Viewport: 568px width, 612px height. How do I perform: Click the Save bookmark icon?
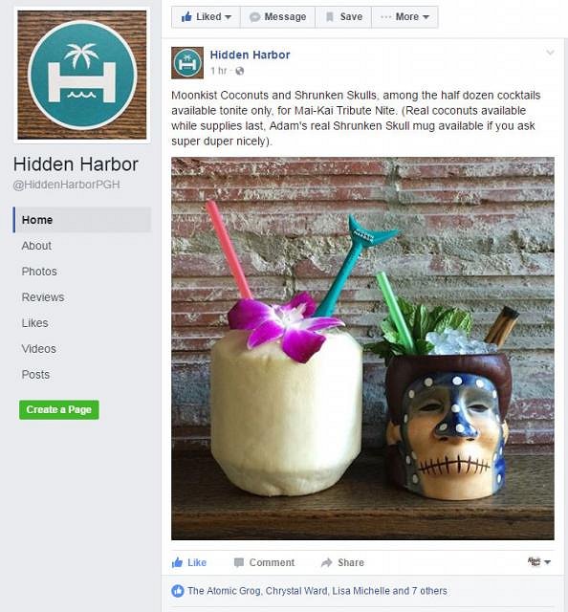point(330,17)
